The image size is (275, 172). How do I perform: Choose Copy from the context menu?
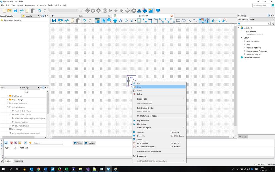tap(139, 87)
